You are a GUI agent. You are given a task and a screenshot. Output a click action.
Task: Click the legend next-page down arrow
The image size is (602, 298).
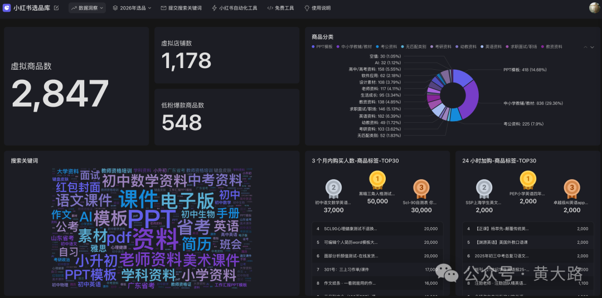(x=593, y=47)
